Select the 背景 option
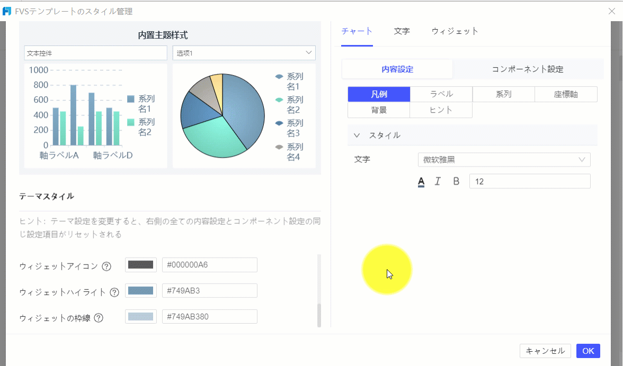623x366 pixels. click(x=379, y=110)
